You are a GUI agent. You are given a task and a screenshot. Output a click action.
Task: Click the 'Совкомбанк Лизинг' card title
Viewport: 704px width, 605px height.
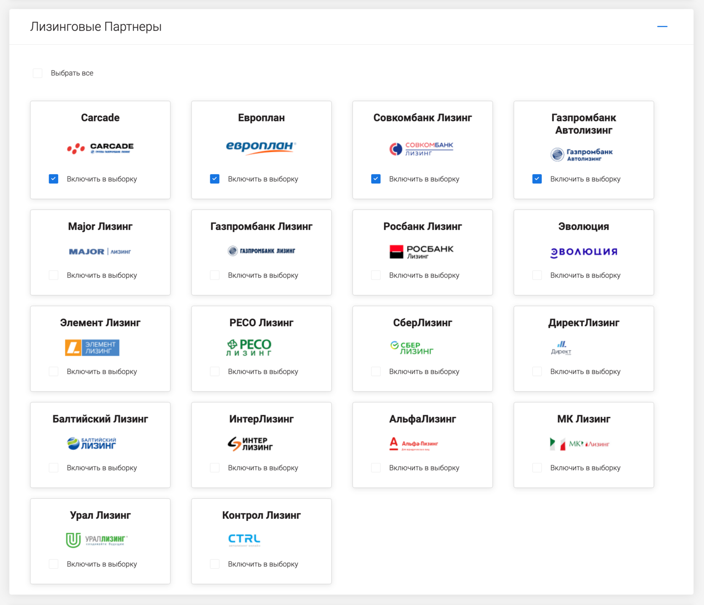click(422, 118)
